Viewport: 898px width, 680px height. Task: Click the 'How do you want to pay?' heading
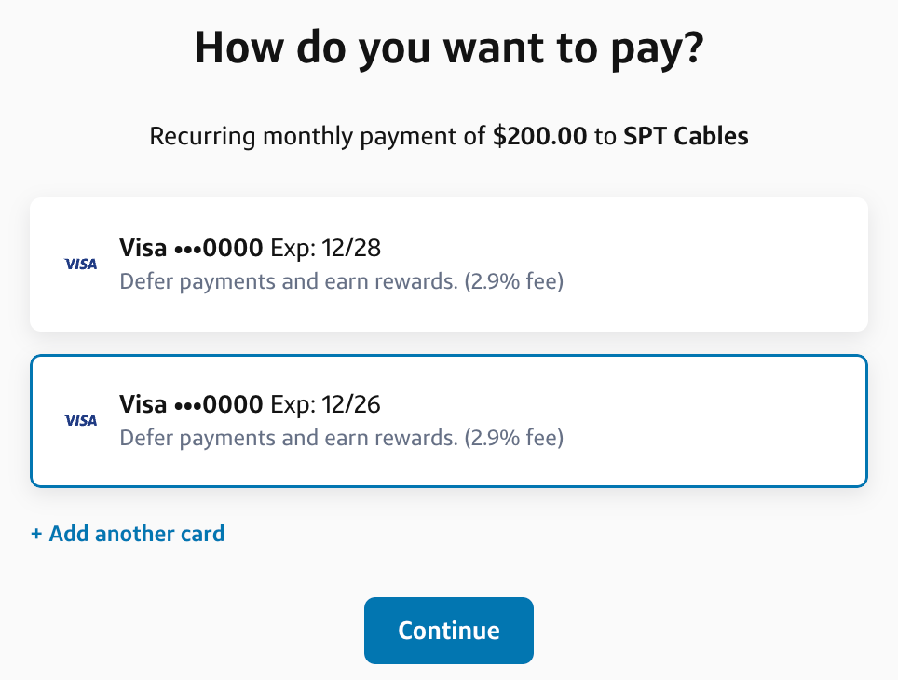[x=448, y=49]
